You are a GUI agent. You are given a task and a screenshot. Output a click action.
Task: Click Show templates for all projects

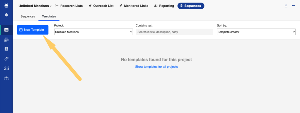(x=156, y=67)
